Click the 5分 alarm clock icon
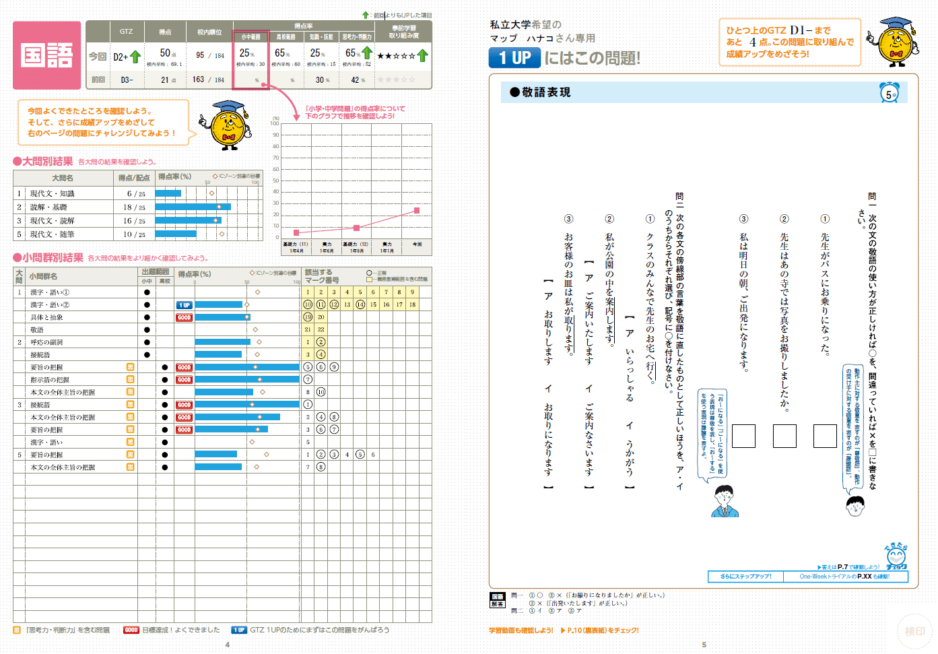This screenshot has width=938, height=654. [890, 93]
